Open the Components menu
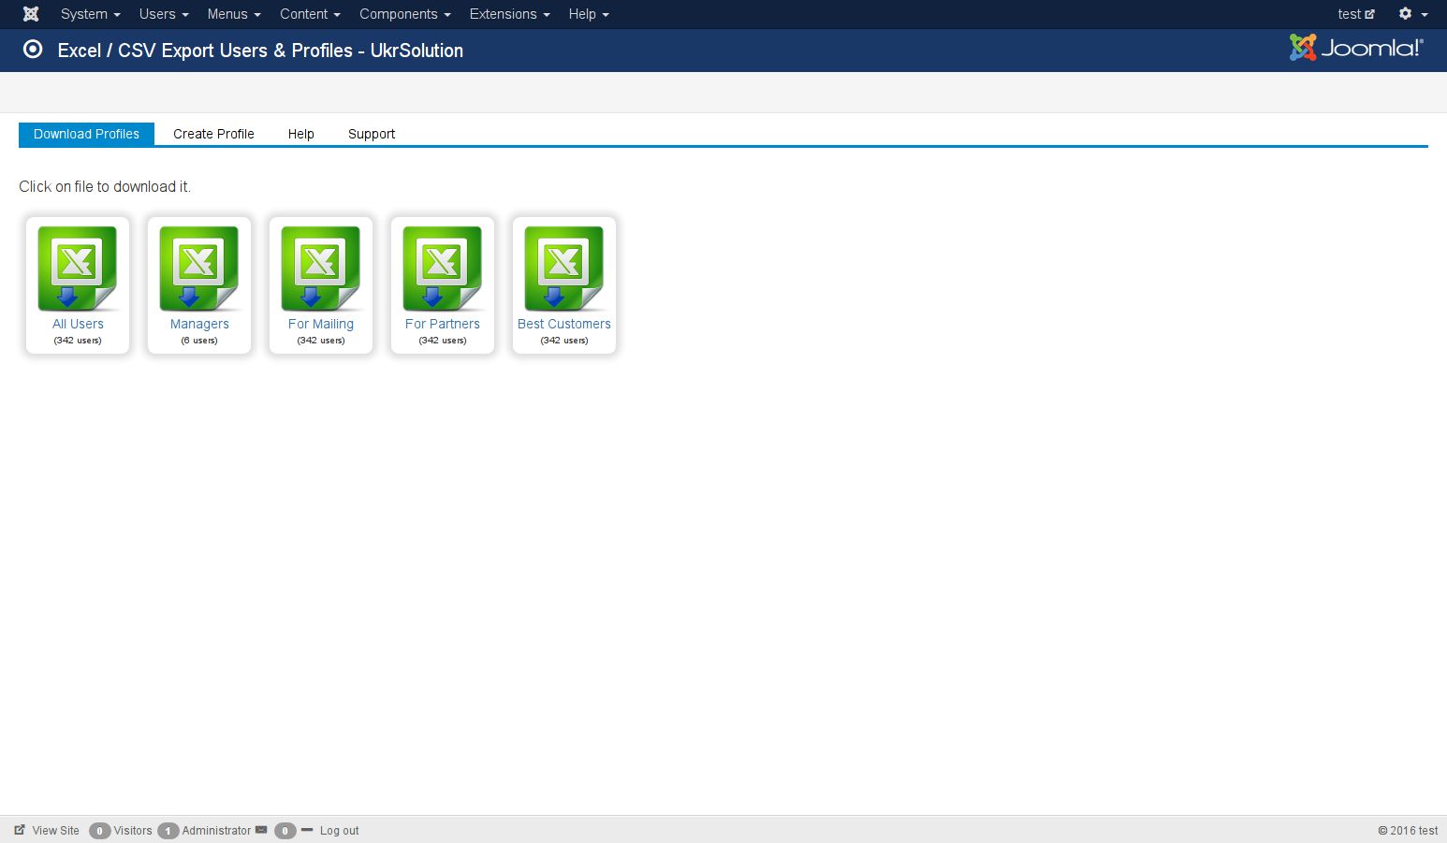The height and width of the screenshot is (843, 1447). pos(405,14)
